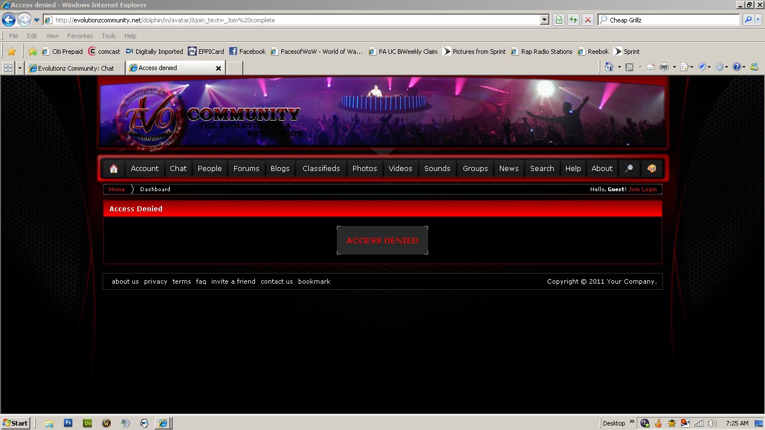Expand the Home button dropdown arrow
The image size is (765, 430).
pyautogui.click(x=619, y=67)
